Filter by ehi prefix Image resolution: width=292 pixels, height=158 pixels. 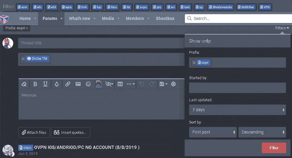tap(38, 7)
